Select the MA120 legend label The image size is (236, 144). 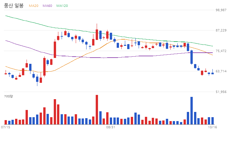62,6
